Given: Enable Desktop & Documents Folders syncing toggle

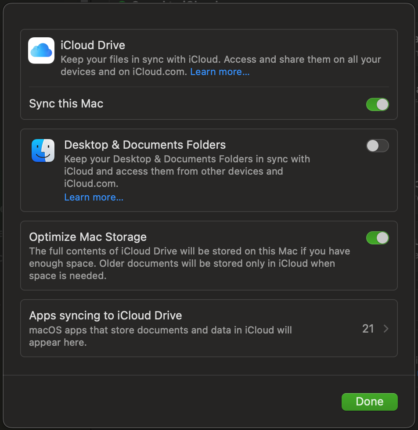Looking at the screenshot, I should pyautogui.click(x=377, y=146).
